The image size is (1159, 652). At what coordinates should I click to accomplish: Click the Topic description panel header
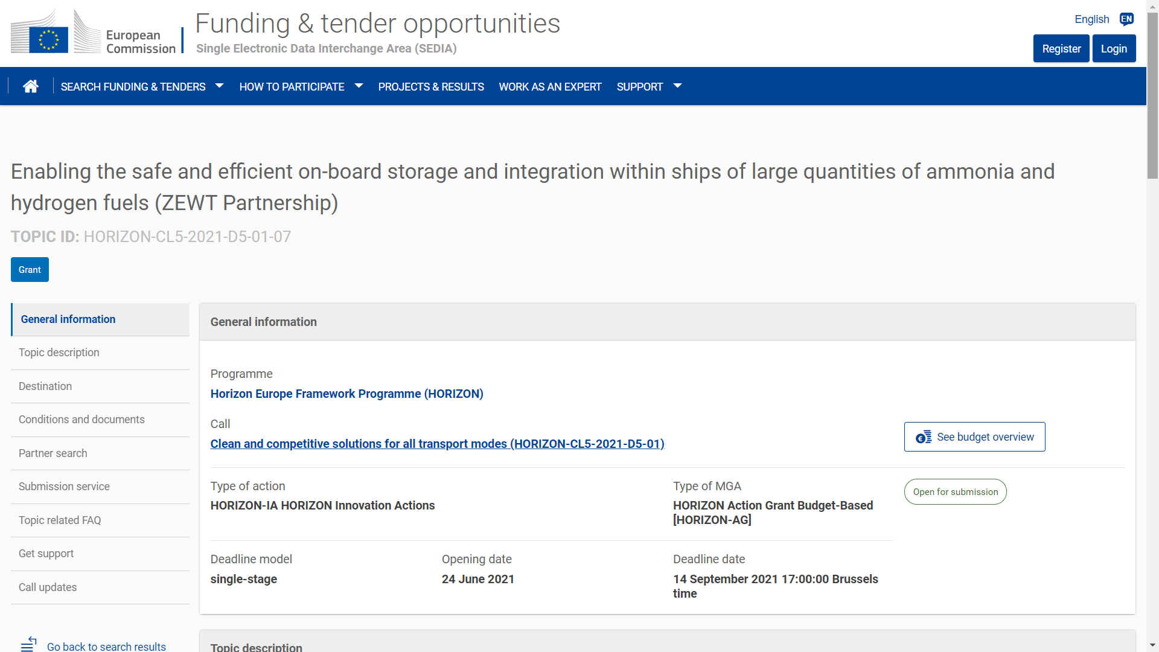(667, 641)
